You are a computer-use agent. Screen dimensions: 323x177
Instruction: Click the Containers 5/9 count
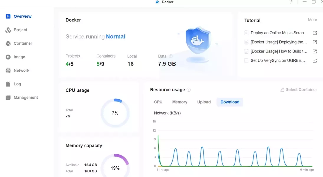[100, 64]
